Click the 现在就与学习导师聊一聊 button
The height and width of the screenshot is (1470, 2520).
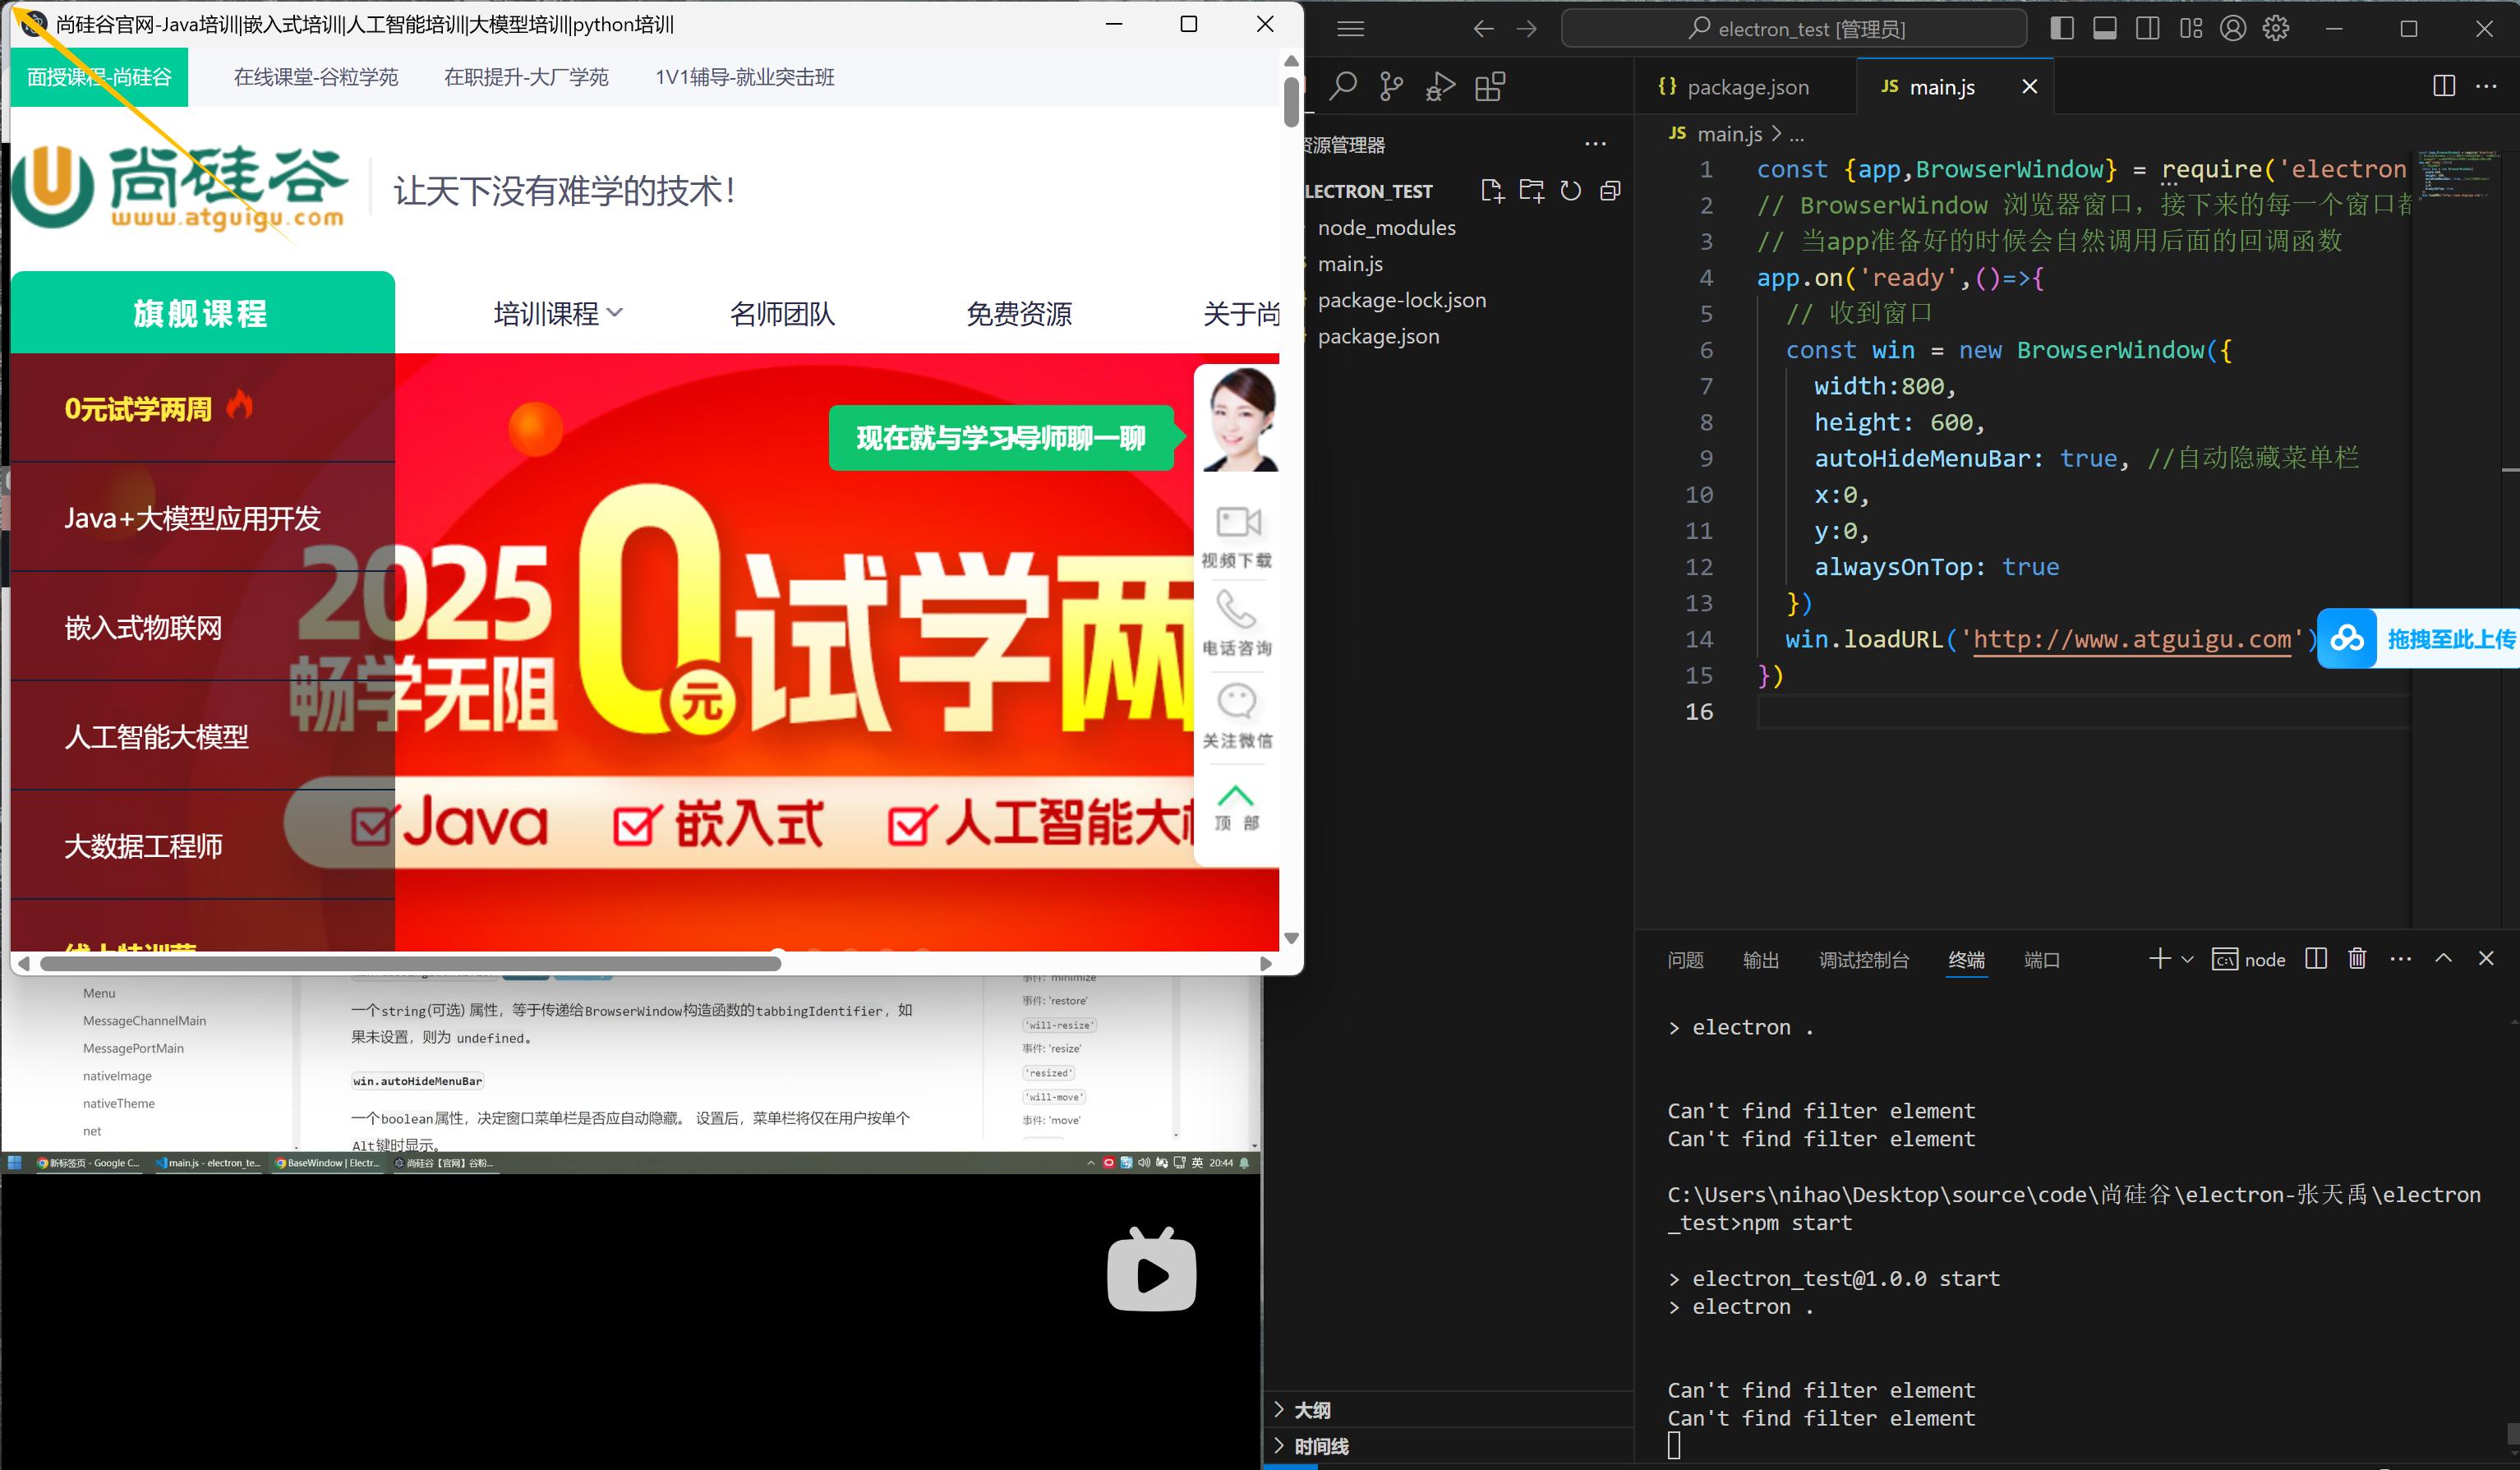pyautogui.click(x=1000, y=438)
